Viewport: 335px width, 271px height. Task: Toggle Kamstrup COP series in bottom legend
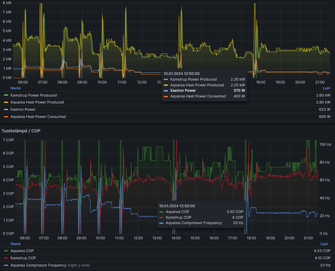(23, 258)
